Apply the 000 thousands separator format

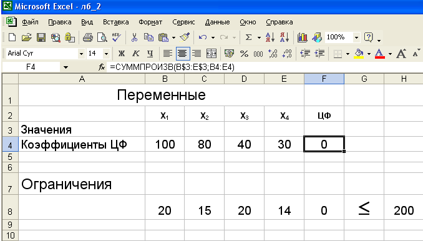click(x=258, y=54)
